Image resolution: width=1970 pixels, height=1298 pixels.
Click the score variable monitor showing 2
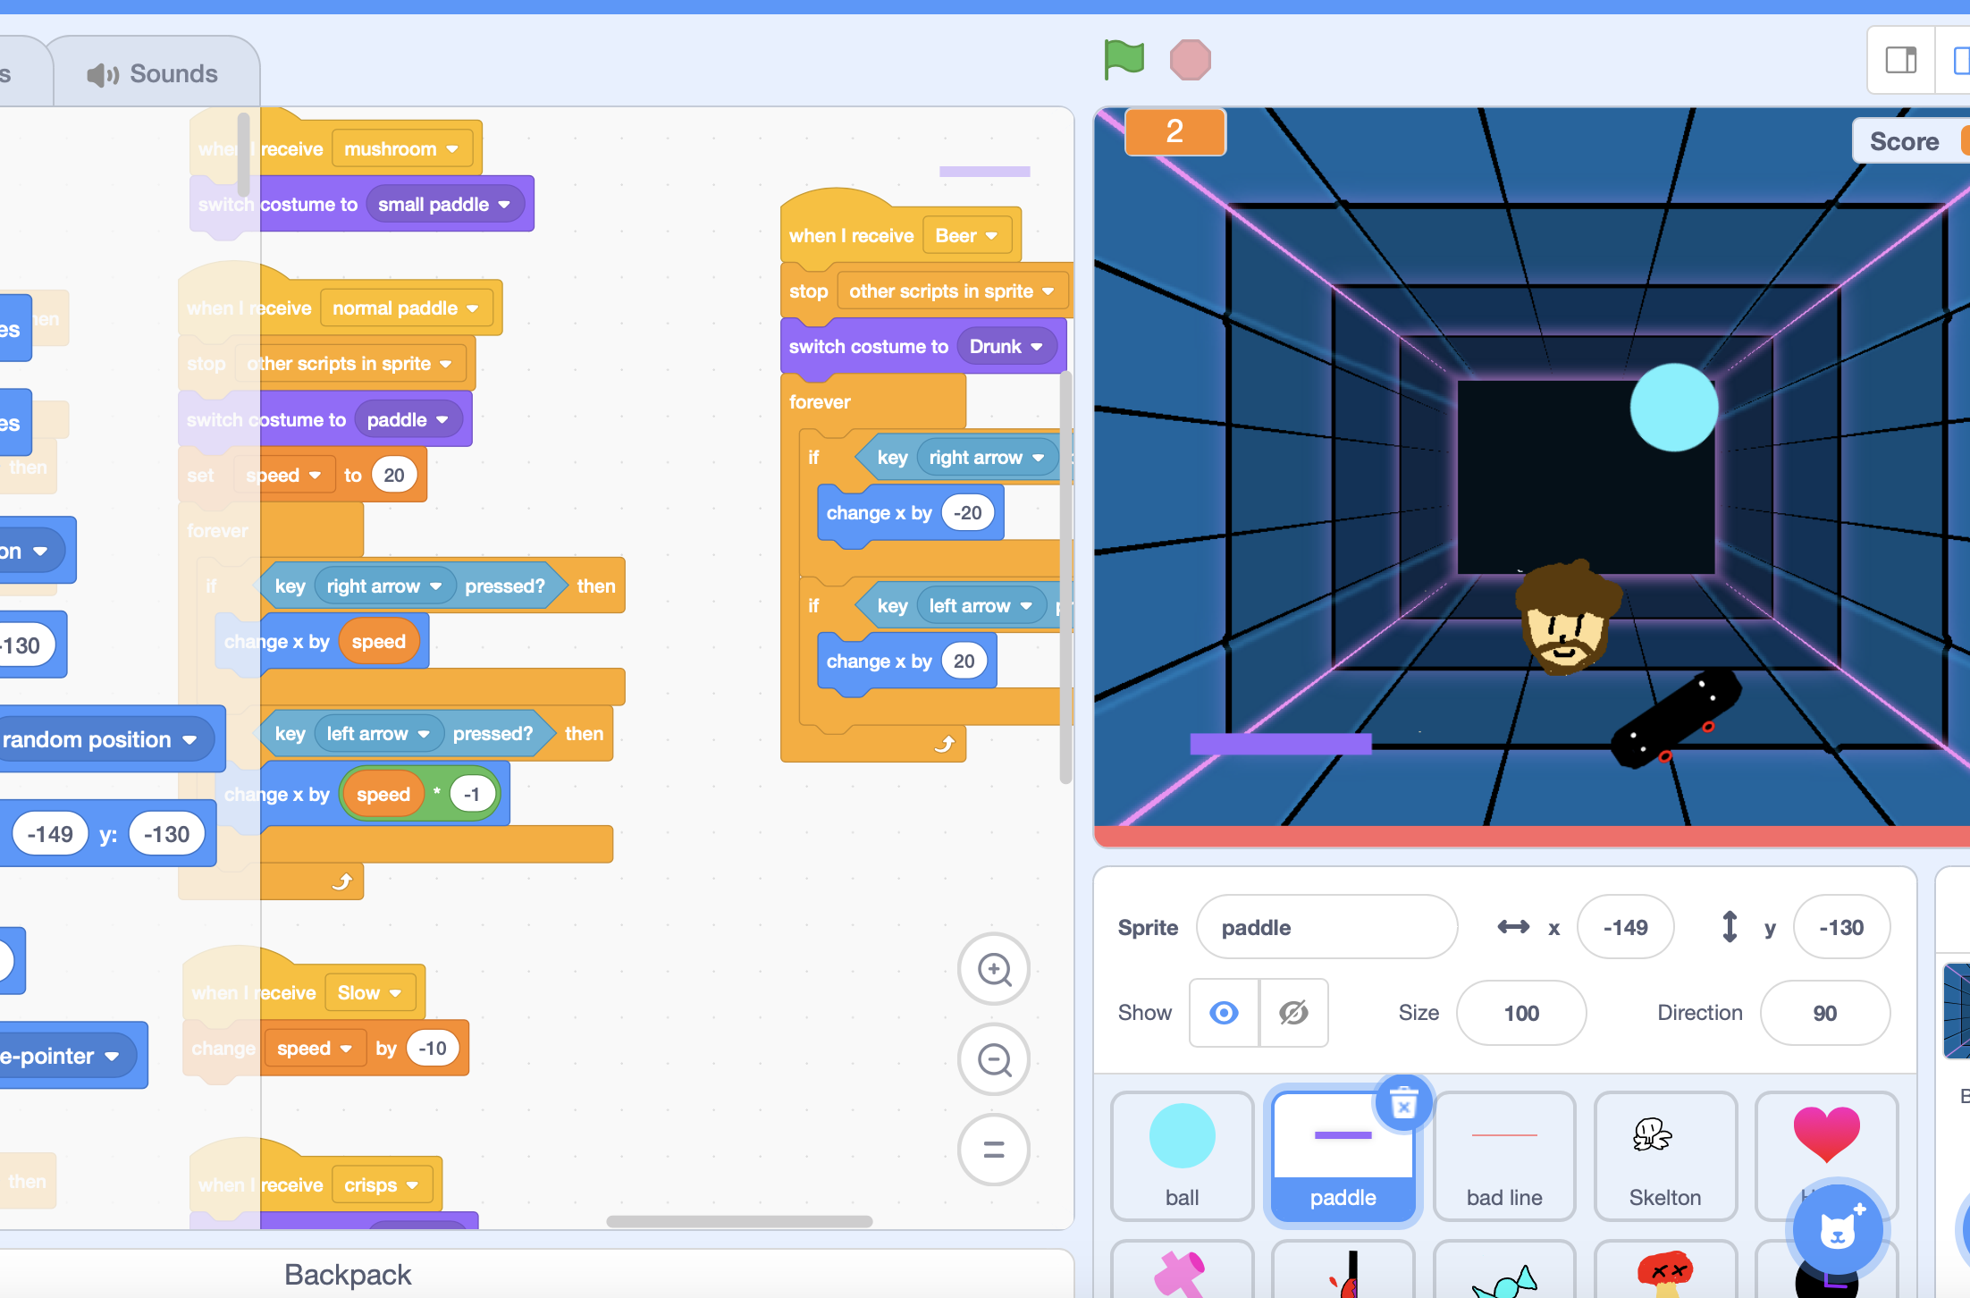(1174, 132)
